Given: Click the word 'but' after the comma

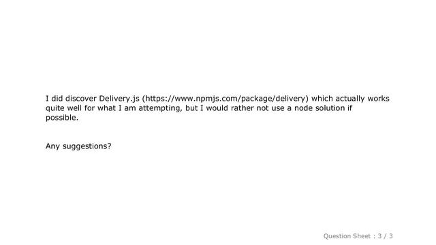Looking at the screenshot, I should 191,108.
